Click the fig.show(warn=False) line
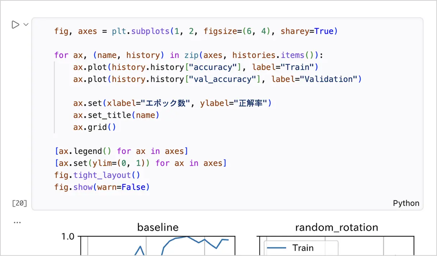The image size is (437, 256). click(x=102, y=187)
